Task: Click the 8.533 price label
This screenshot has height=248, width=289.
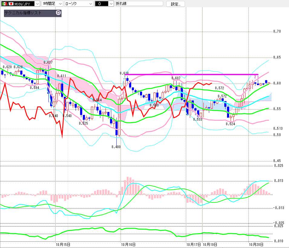Action: tap(198, 119)
